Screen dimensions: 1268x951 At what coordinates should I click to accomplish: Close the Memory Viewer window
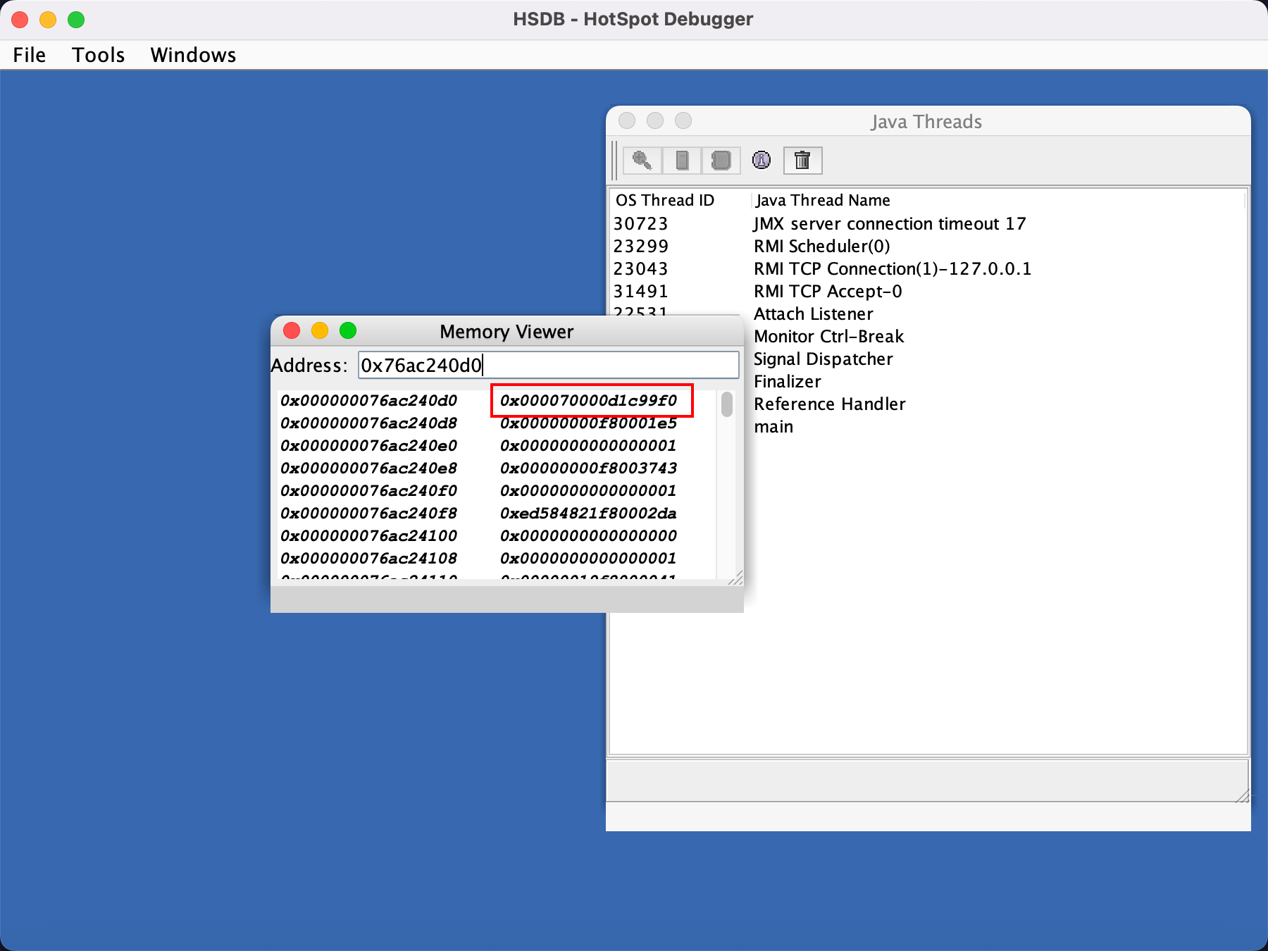pos(292,330)
